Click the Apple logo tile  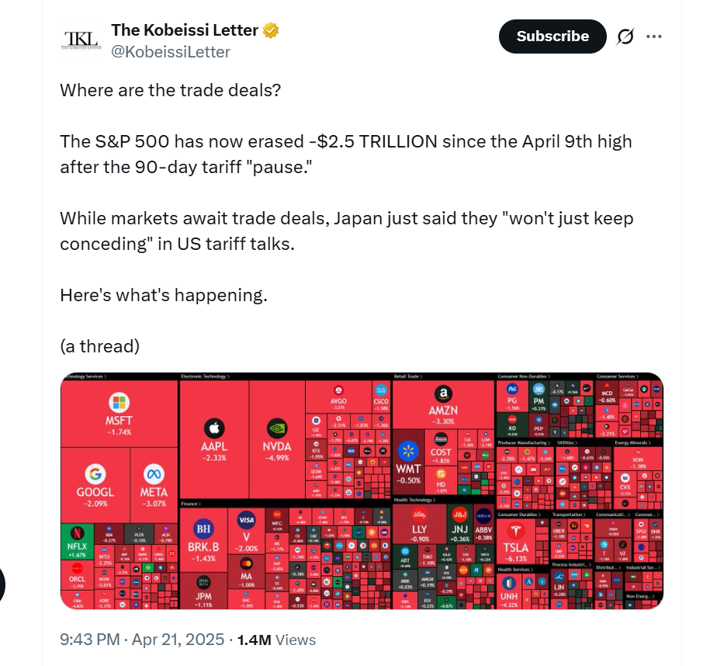pyautogui.click(x=214, y=428)
